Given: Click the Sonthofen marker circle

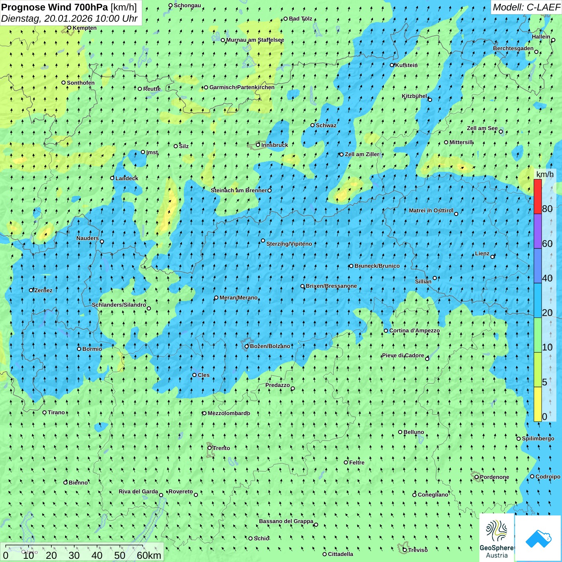Looking at the screenshot, I should tap(63, 83).
